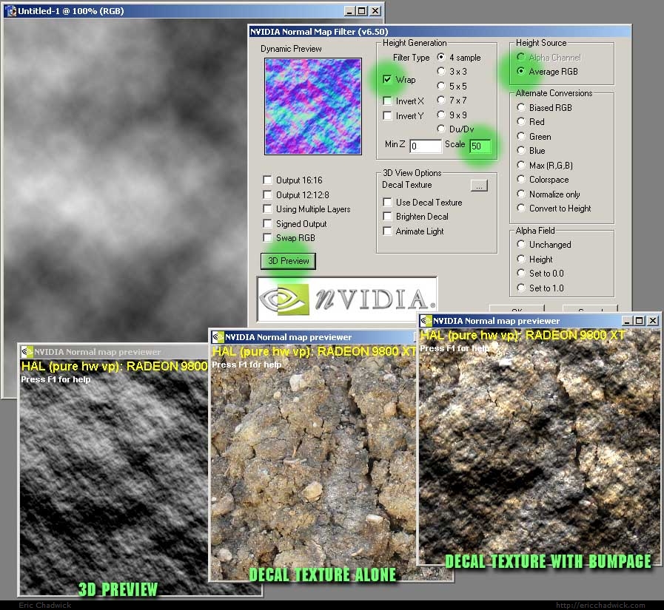664x610 pixels.
Task: Set Alpha Field to Height
Action: tap(521, 259)
